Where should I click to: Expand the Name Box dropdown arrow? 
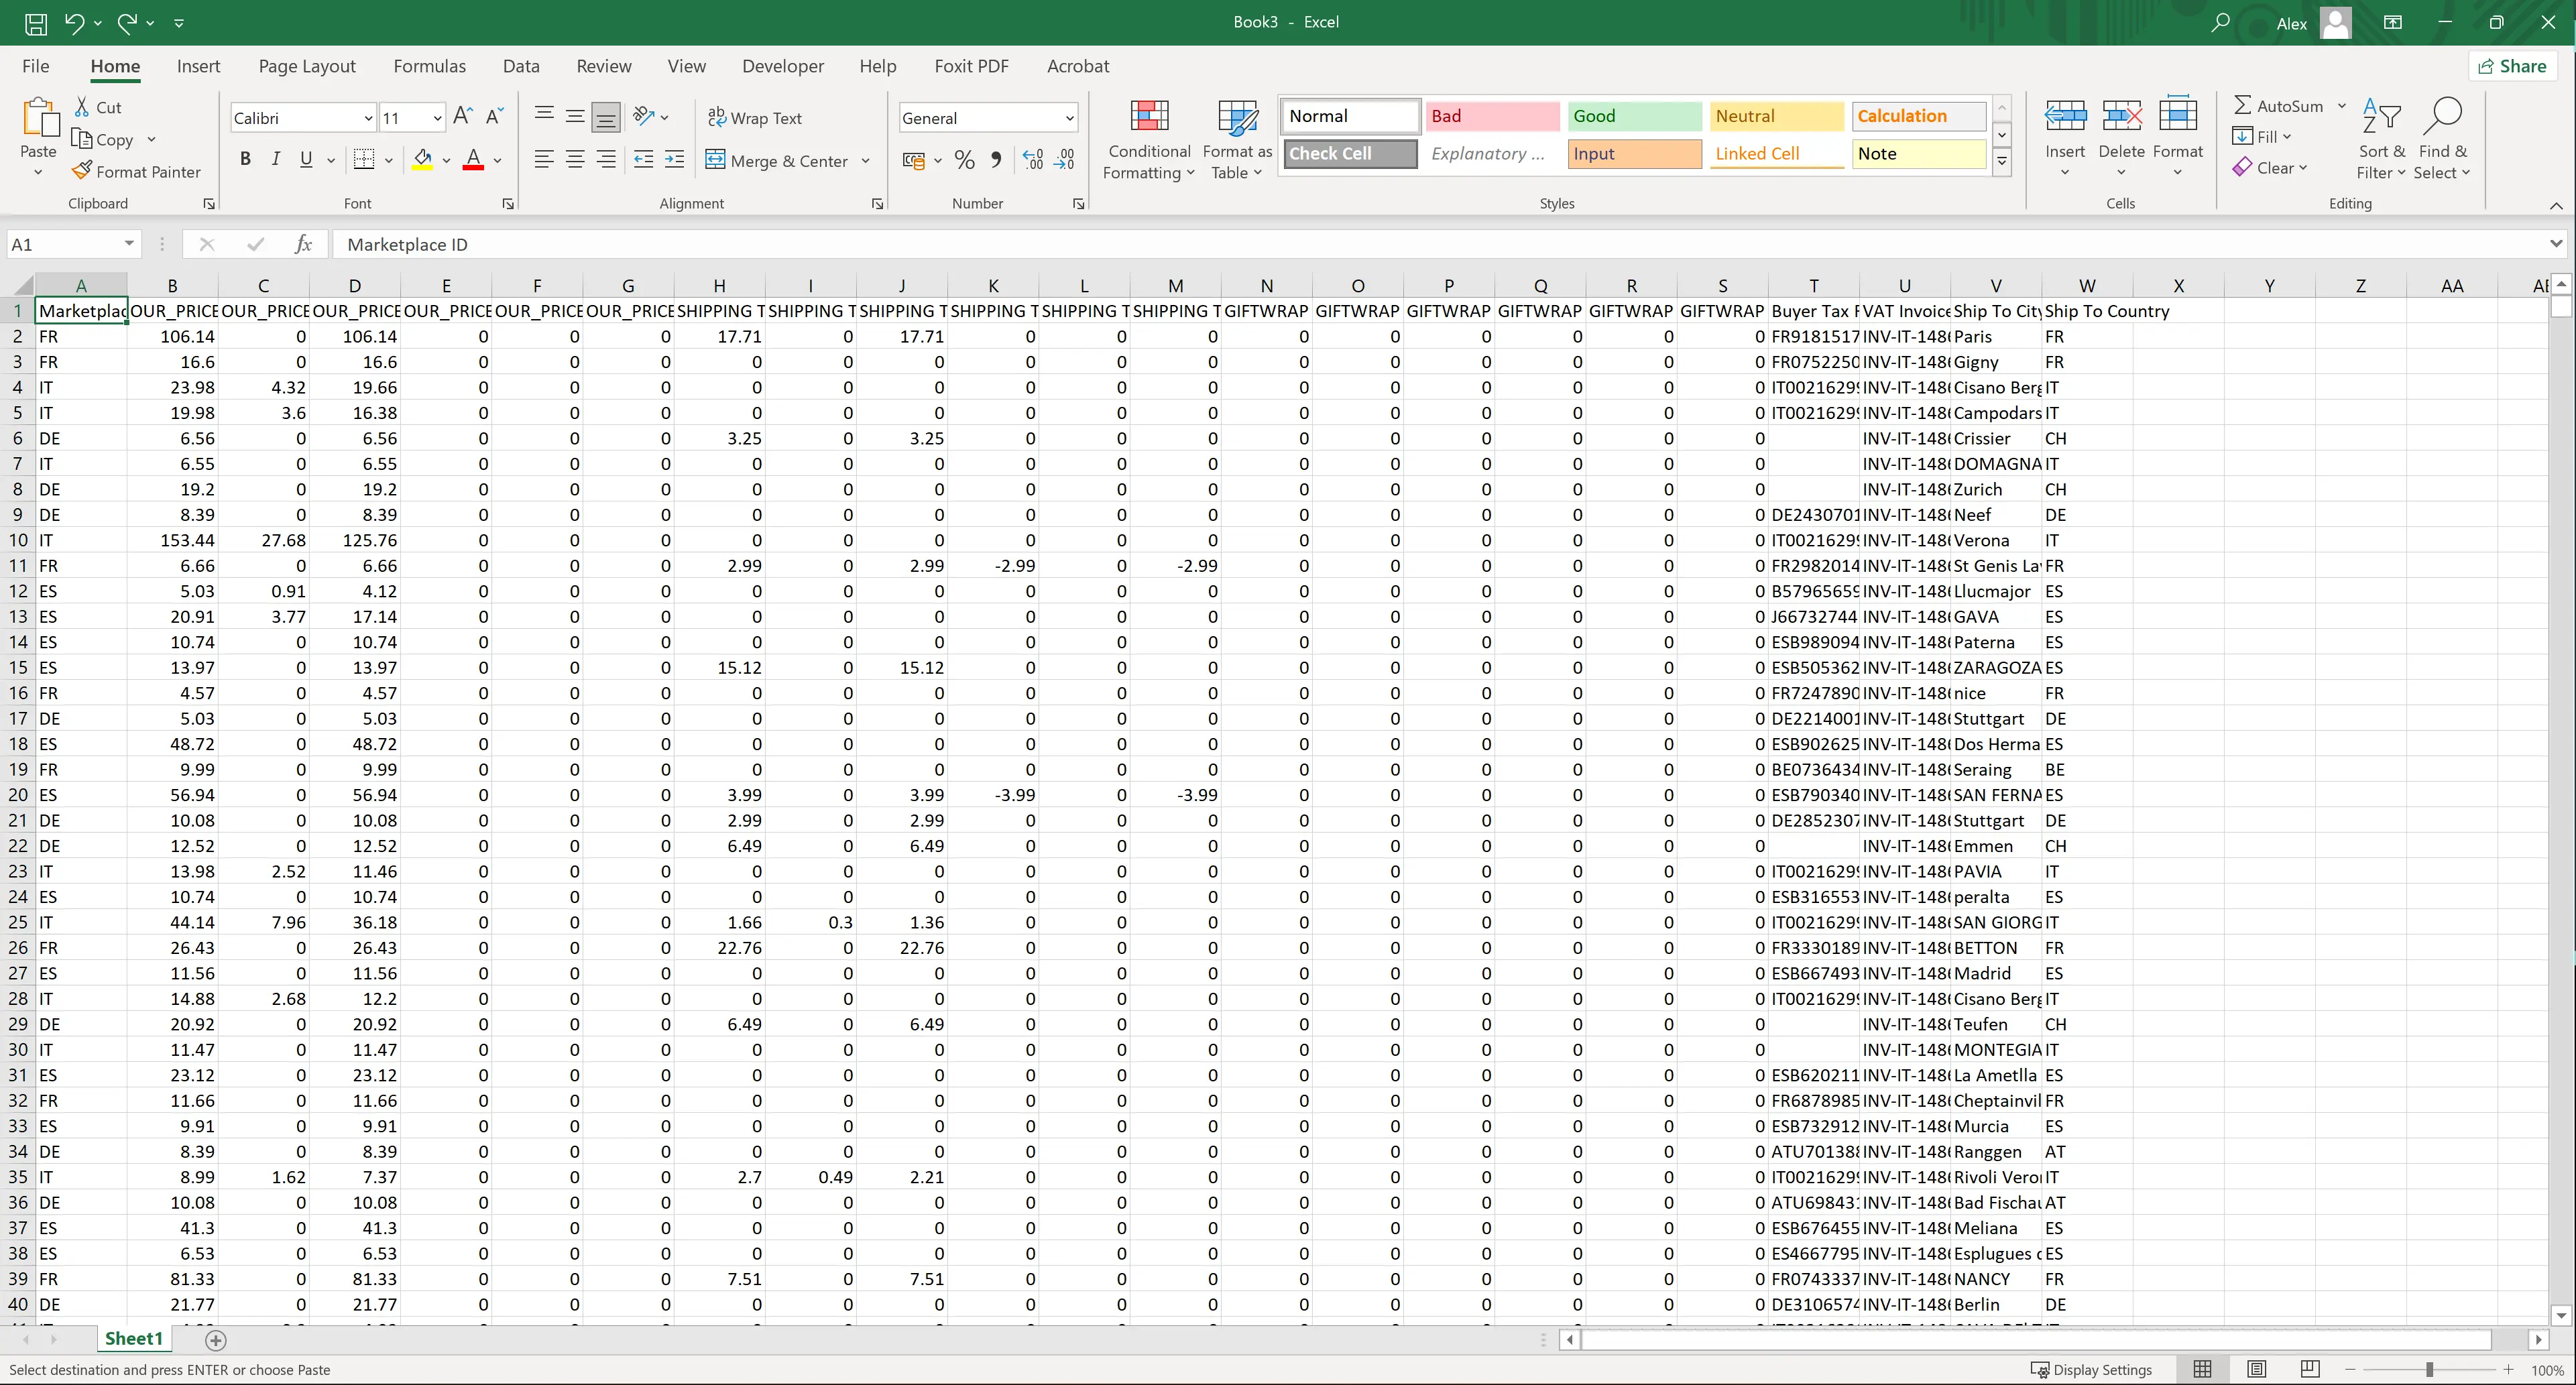coord(129,244)
